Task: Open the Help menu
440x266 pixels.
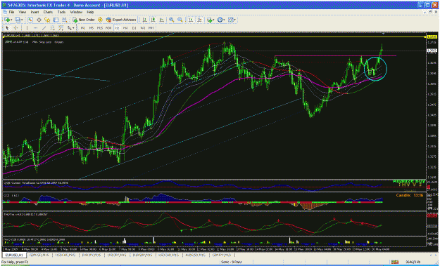Action: (90, 12)
